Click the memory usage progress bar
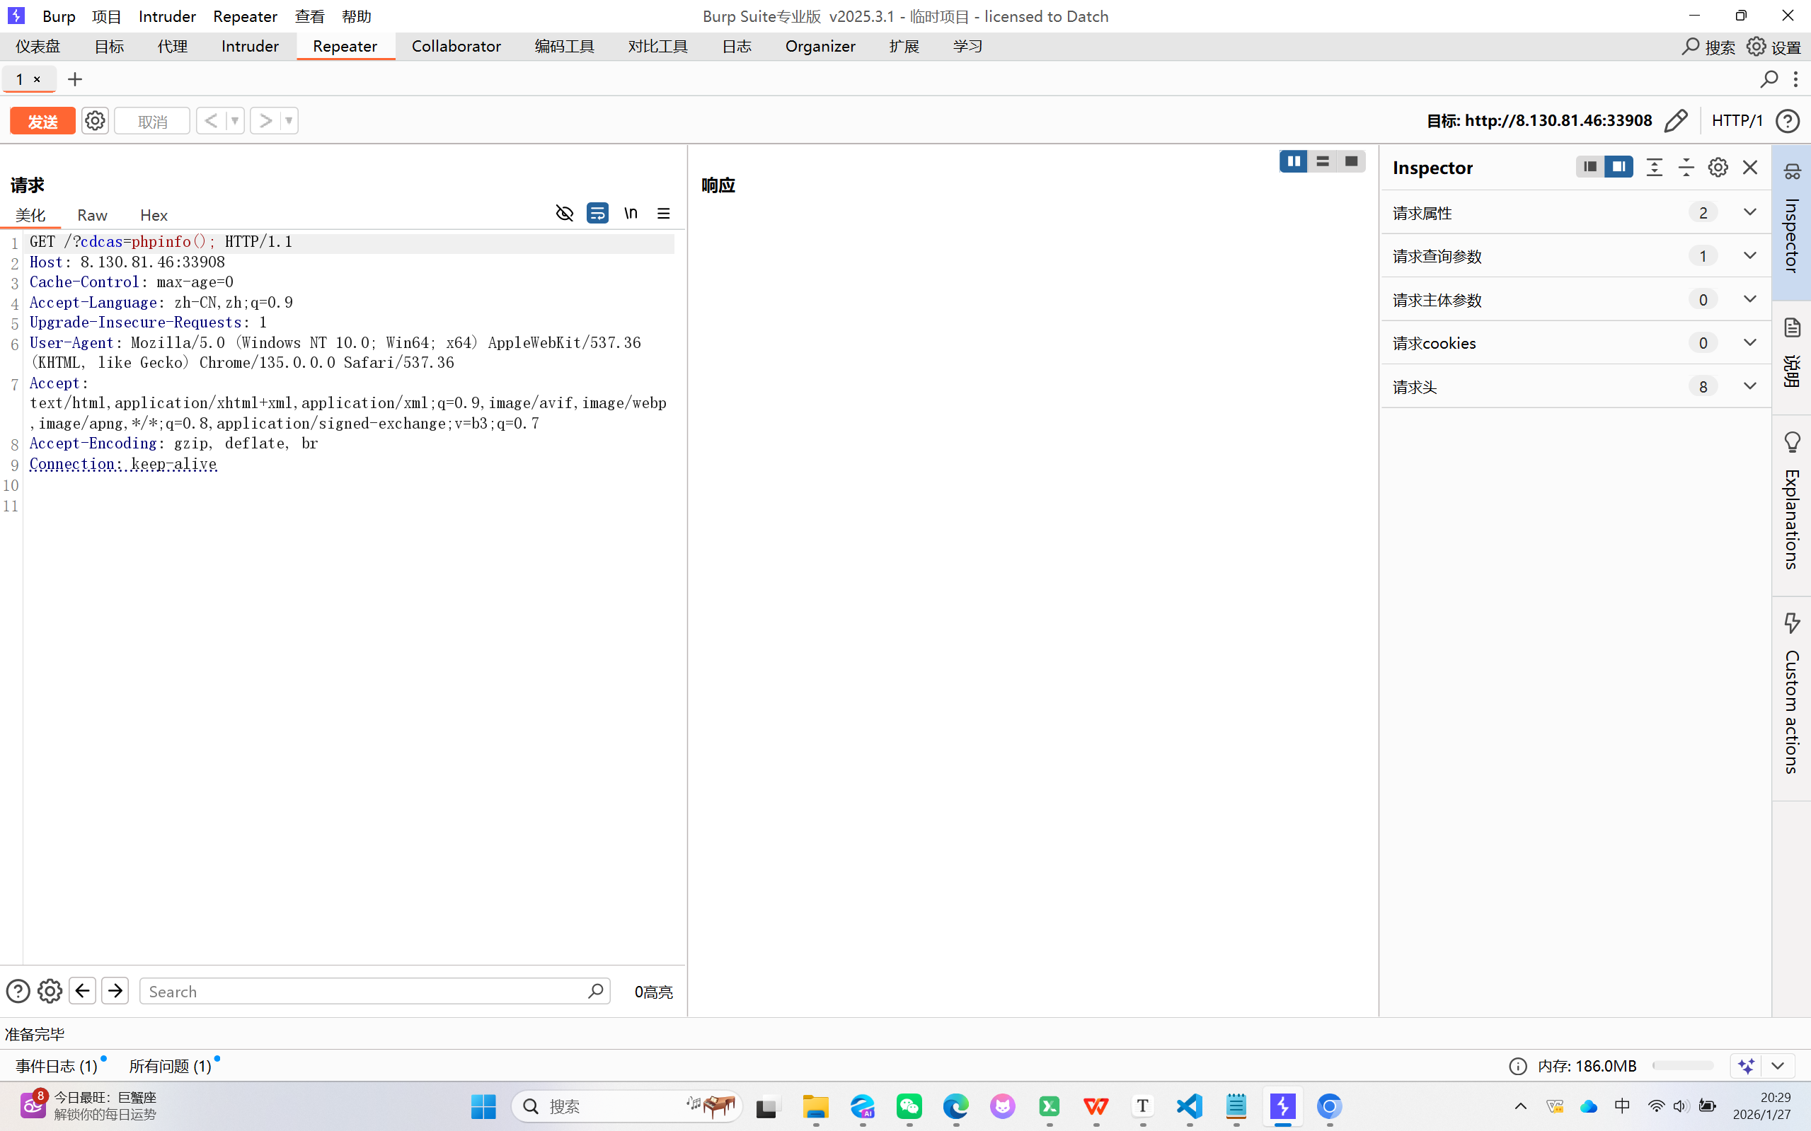Image resolution: width=1811 pixels, height=1131 pixels. pos(1683,1066)
